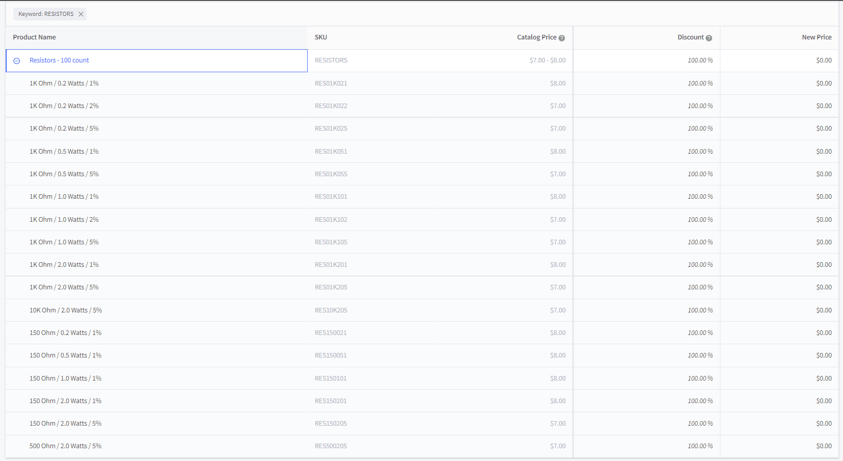The height and width of the screenshot is (461, 843).
Task: Select the 150 Ohm / 1.0 Watts / 1% variant
Action: [x=66, y=379]
